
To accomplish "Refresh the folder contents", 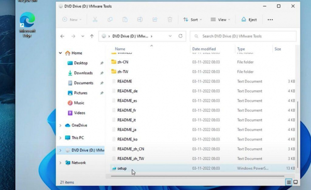I will [x=180, y=36].
